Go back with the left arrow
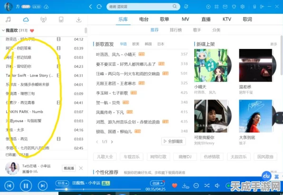 [91, 7]
